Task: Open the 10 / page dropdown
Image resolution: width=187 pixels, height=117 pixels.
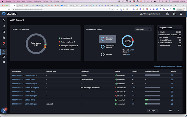Action: pos(153,111)
